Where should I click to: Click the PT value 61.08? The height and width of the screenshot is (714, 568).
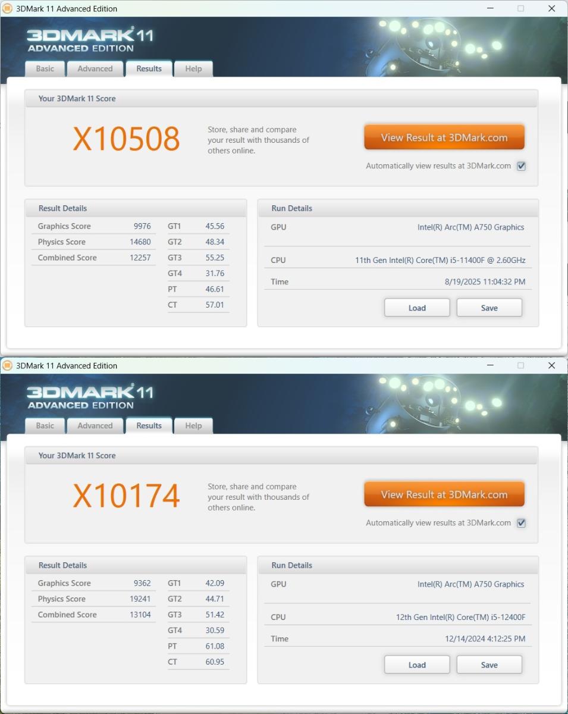tap(215, 646)
